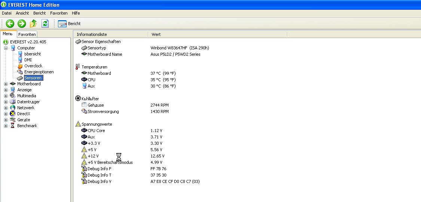Screen dimensions: 421x202
Task: Click the value 2744 RPM
Action: tap(160, 105)
